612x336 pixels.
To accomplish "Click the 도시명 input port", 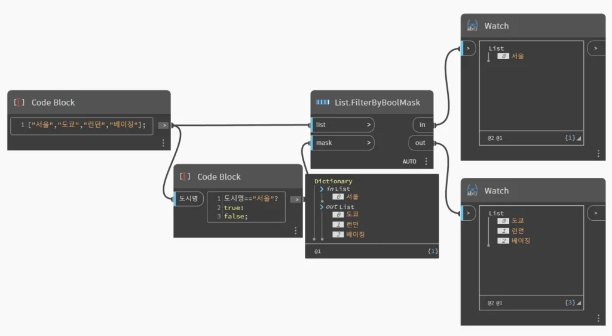I will 188,198.
